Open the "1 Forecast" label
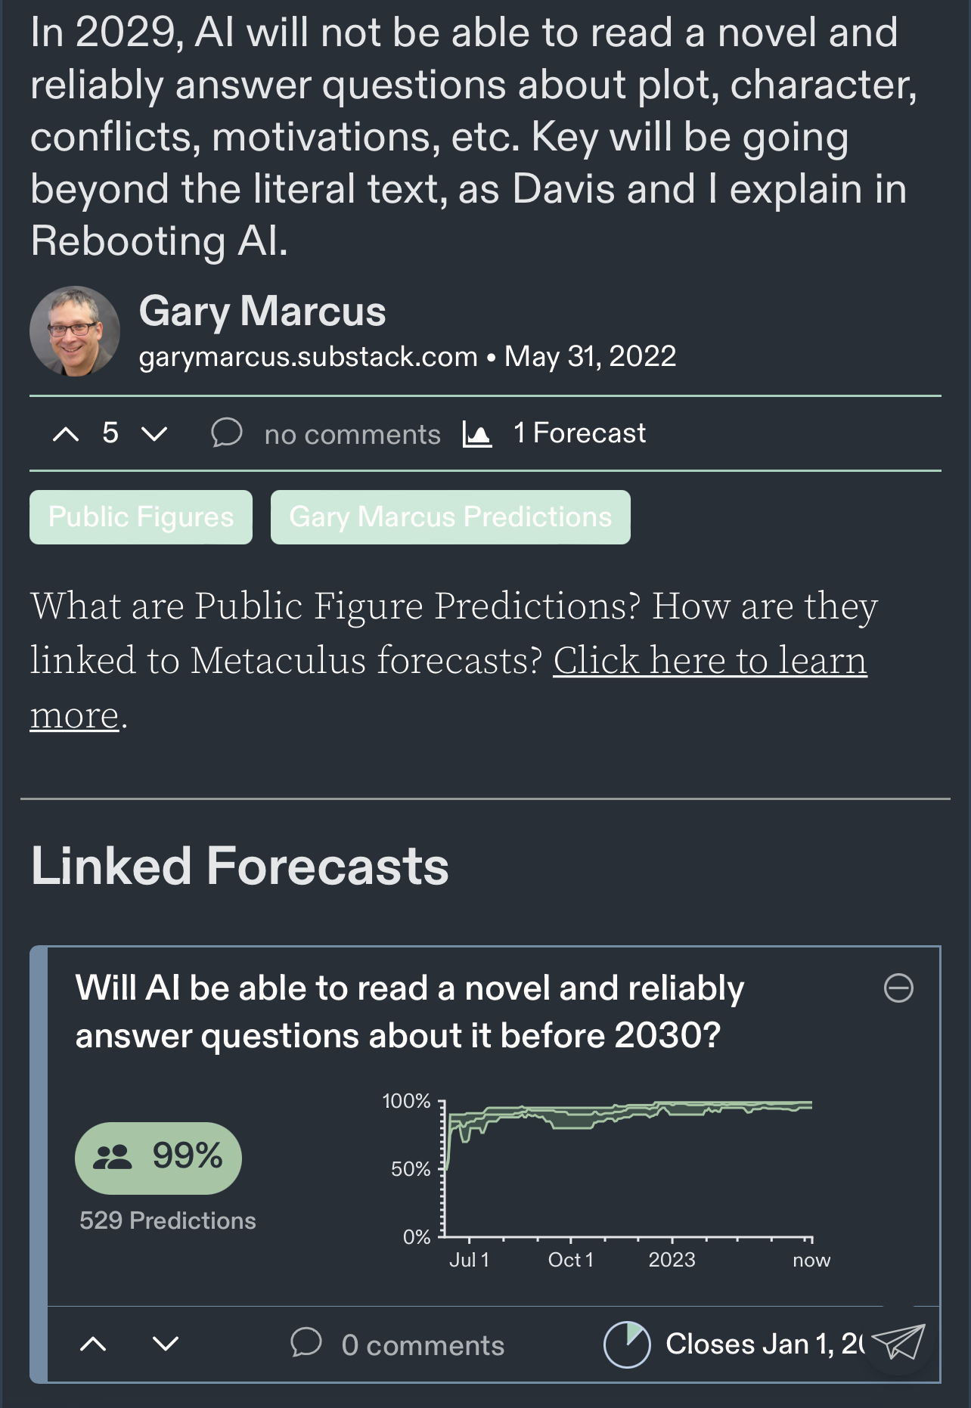The image size is (971, 1408). 580,433
